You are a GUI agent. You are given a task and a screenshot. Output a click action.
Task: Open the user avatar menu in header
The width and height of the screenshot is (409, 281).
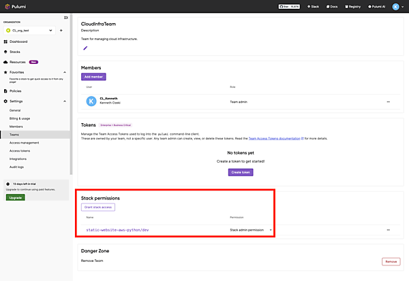click(395, 7)
